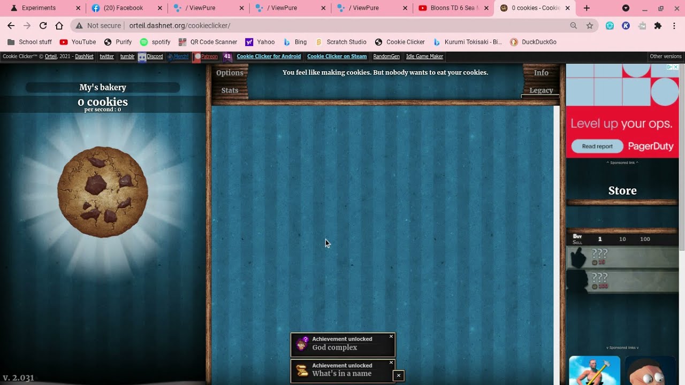Click the Read report ad button
This screenshot has width=685, height=385.
(x=597, y=147)
